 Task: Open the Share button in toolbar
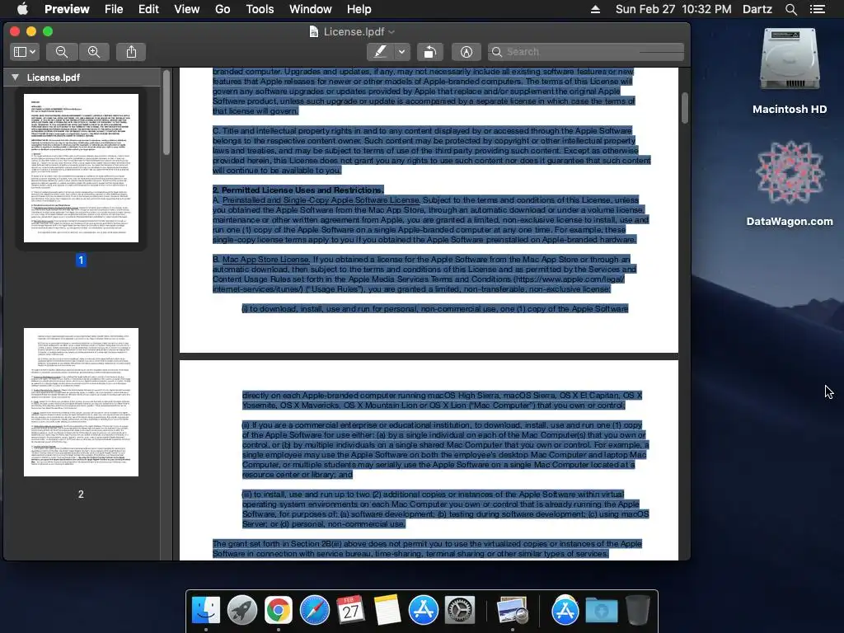pos(131,52)
